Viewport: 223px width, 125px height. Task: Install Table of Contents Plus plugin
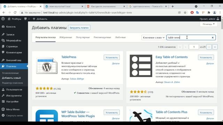[206, 112]
